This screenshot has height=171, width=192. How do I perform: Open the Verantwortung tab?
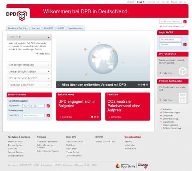click(x=76, y=28)
